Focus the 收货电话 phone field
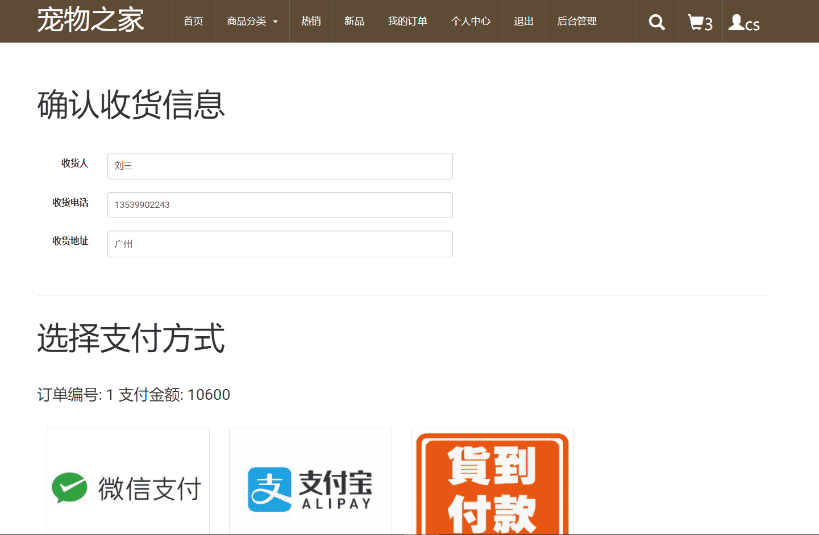 [x=280, y=205]
